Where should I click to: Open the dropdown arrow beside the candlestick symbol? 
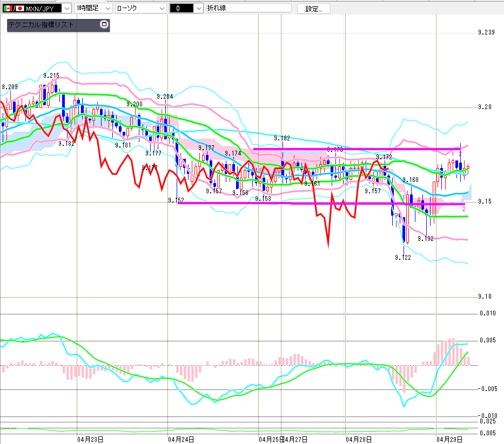point(198,8)
